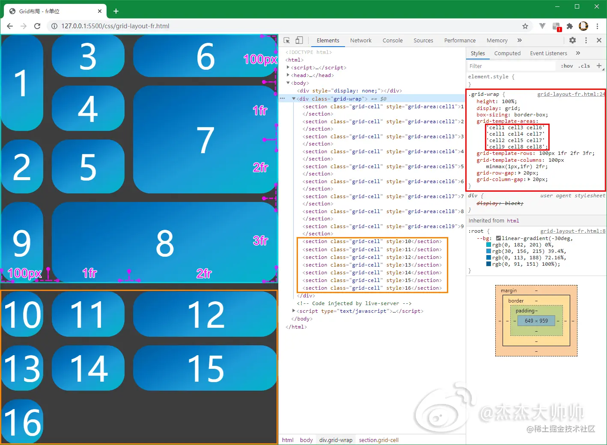Reload the page with refresh icon
The height and width of the screenshot is (445, 607).
coord(37,26)
